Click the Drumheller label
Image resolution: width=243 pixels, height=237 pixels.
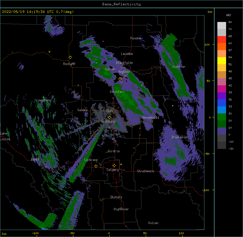(x=180, y=137)
